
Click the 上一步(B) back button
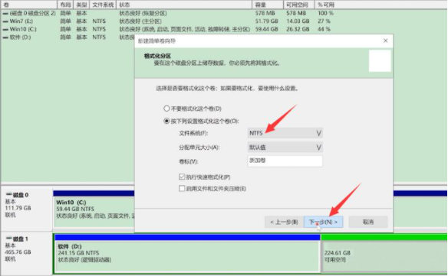tap(284, 222)
